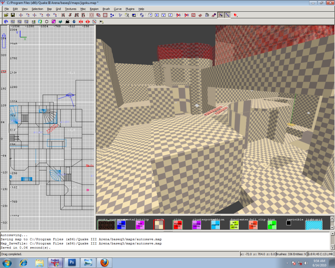
Task: Click red inward-pointing arrows icon
Action: (81, 22)
